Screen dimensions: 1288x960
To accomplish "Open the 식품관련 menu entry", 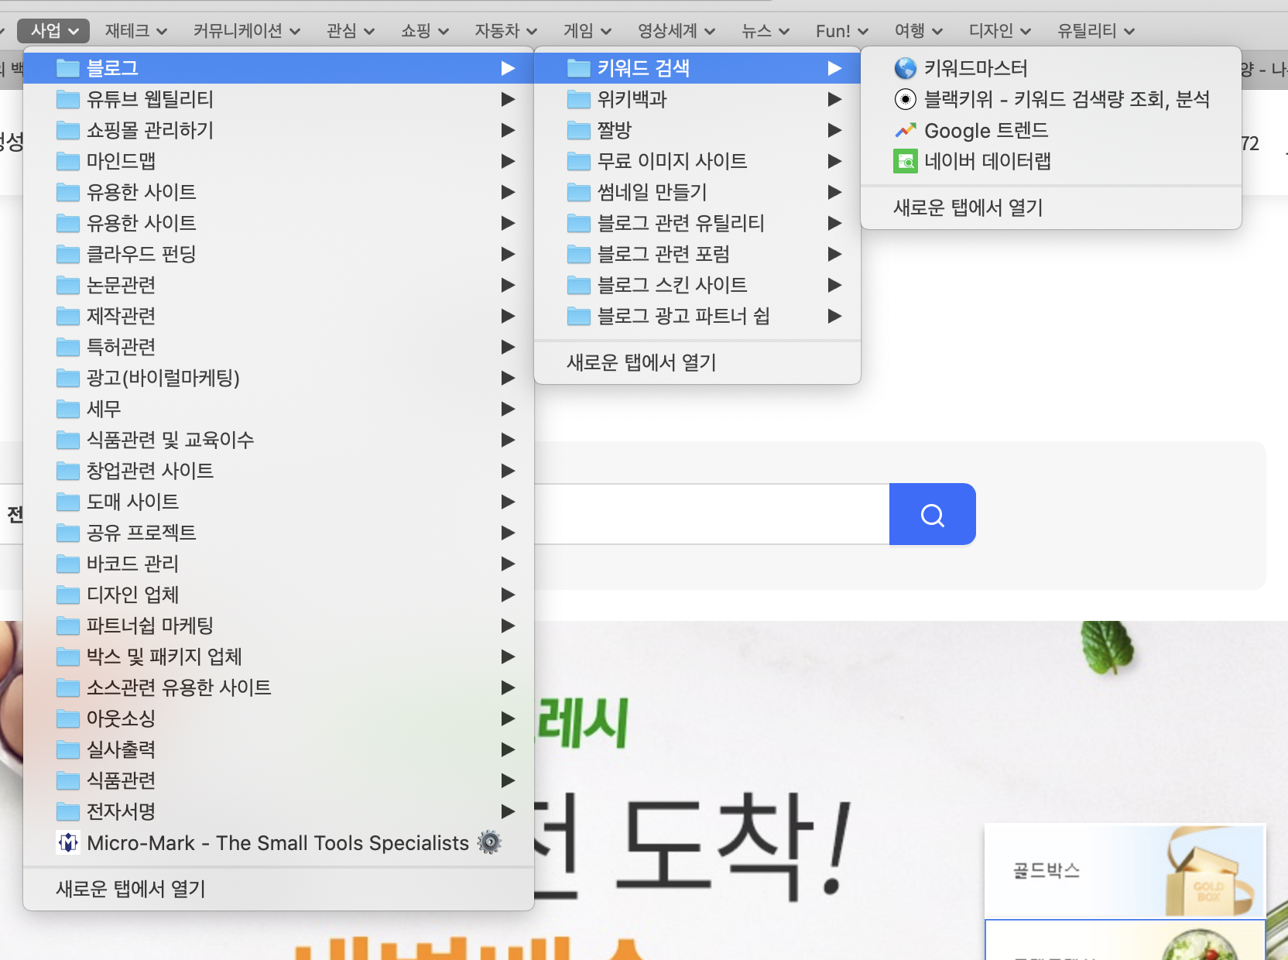I will coord(279,780).
